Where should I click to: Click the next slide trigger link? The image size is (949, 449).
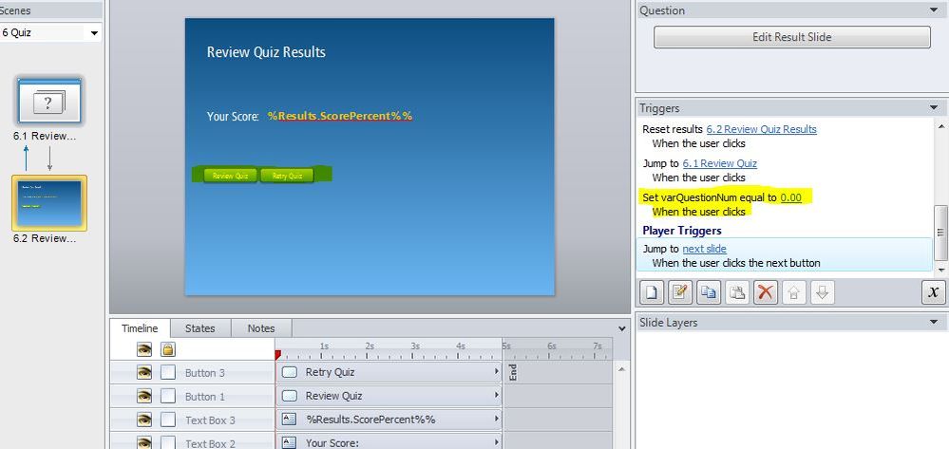tap(705, 249)
